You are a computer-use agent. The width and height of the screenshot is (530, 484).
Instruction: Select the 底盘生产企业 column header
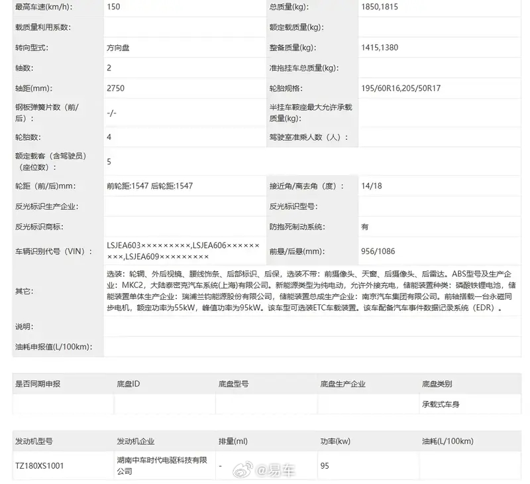click(x=343, y=384)
